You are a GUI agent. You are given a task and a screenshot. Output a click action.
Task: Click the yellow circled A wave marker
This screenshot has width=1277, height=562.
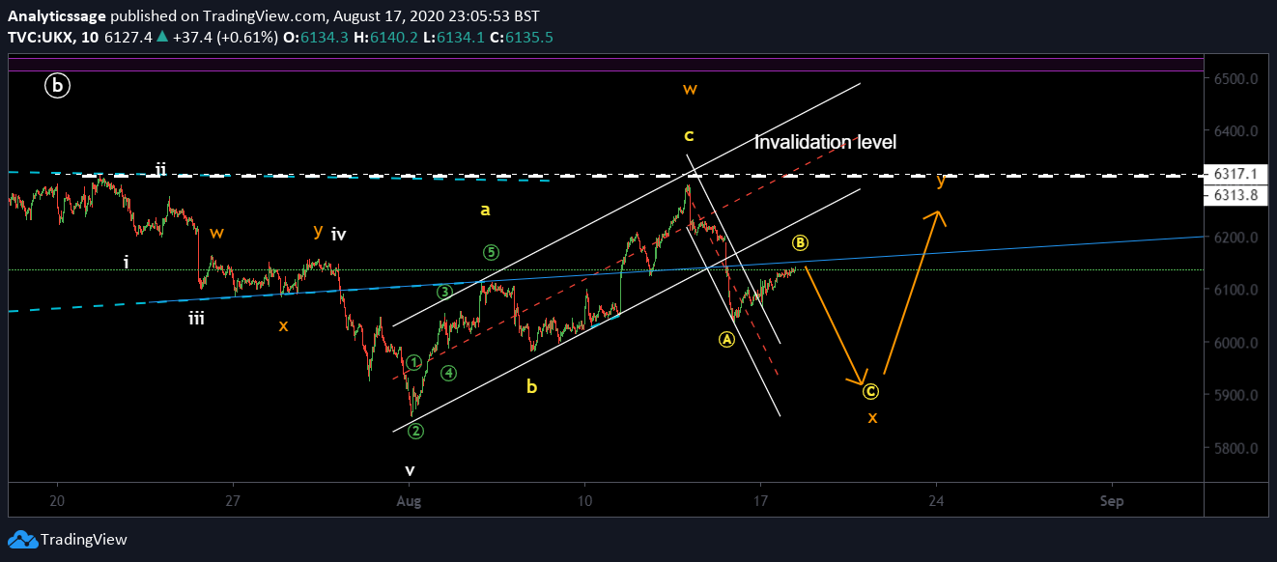pyautogui.click(x=727, y=339)
